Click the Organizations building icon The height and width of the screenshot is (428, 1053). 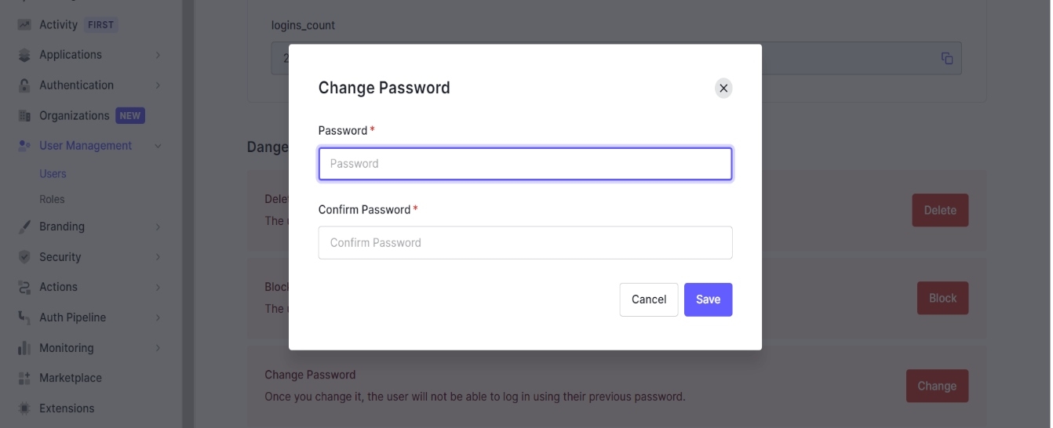coord(24,116)
